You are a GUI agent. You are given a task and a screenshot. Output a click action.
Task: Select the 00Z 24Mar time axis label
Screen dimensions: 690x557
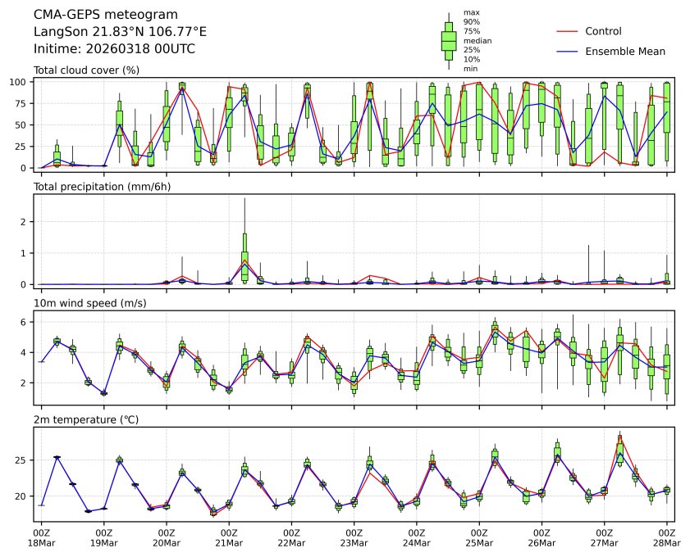tap(417, 537)
